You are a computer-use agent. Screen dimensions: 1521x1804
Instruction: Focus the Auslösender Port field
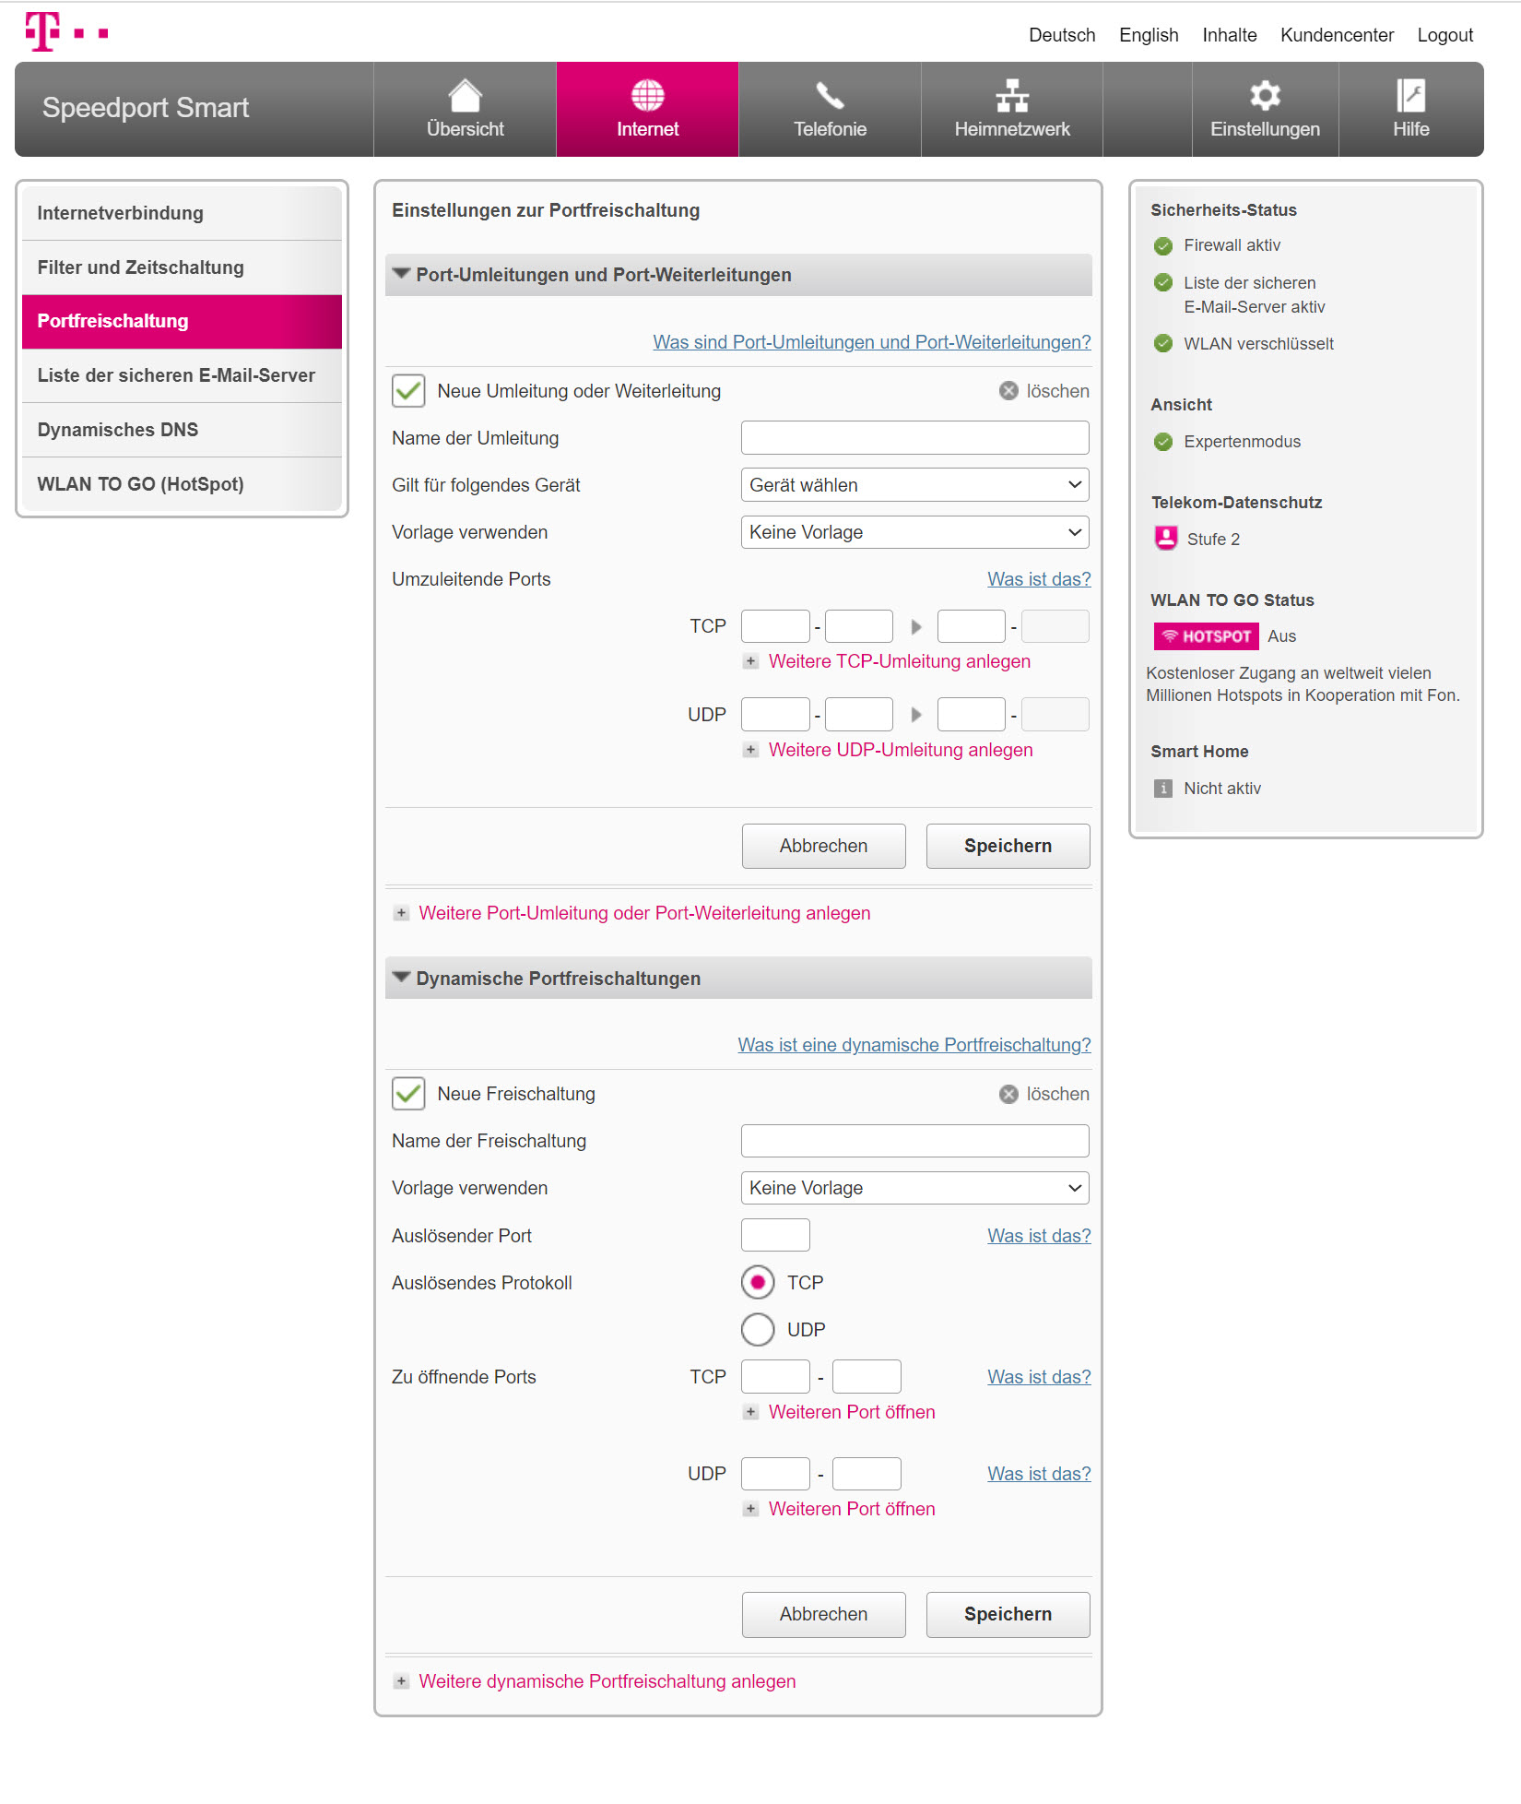coord(775,1235)
